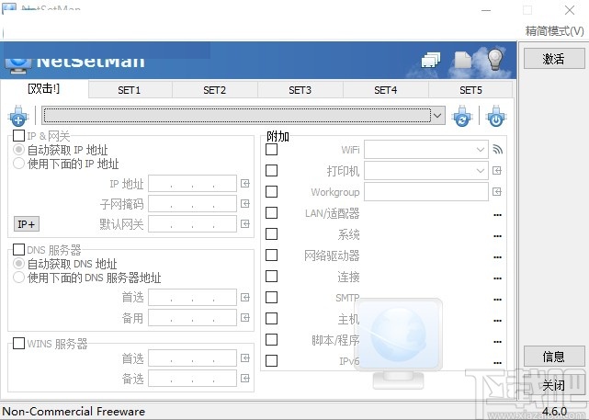Open the 精简模式(V) menu
The width and height of the screenshot is (589, 420).
[x=554, y=31]
